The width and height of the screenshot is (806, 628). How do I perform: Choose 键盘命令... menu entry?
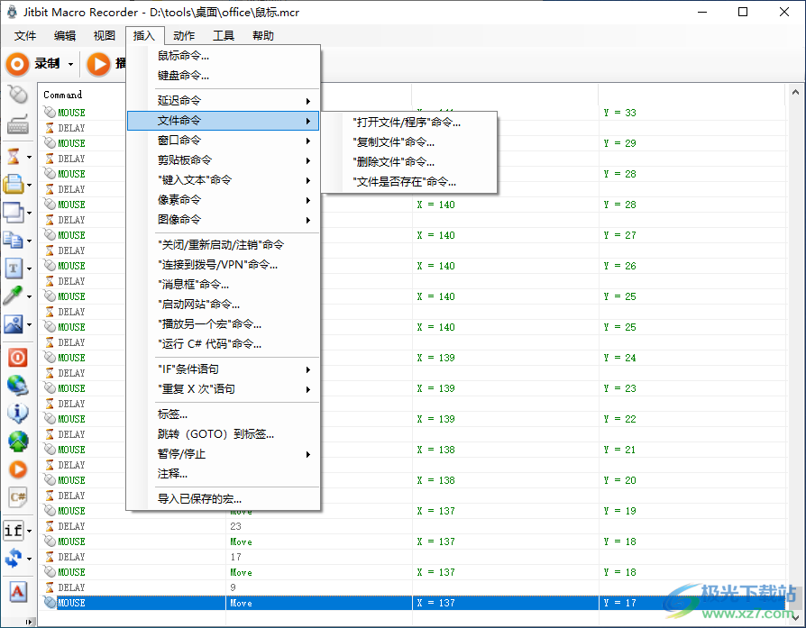point(223,76)
